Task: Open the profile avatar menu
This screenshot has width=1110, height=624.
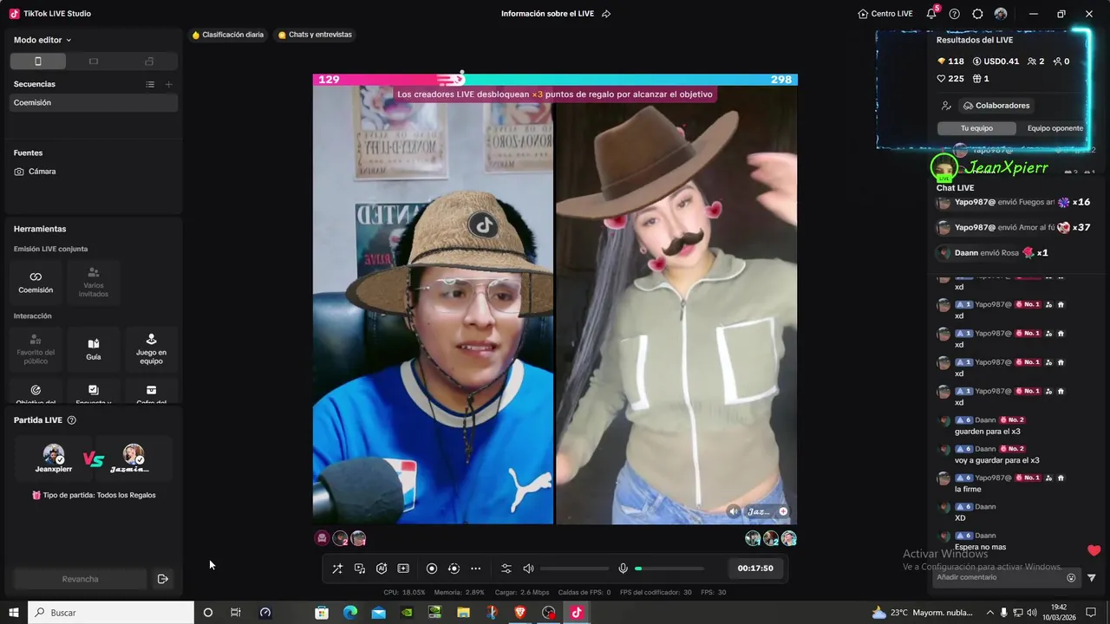Action: click(x=1001, y=14)
